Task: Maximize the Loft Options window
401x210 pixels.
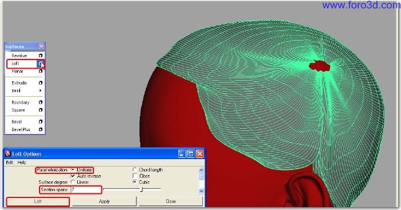Action: pyautogui.click(x=191, y=154)
